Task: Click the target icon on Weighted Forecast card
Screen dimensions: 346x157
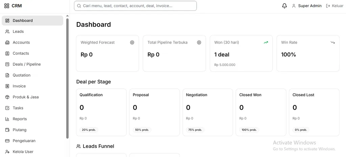Action: click(132, 43)
